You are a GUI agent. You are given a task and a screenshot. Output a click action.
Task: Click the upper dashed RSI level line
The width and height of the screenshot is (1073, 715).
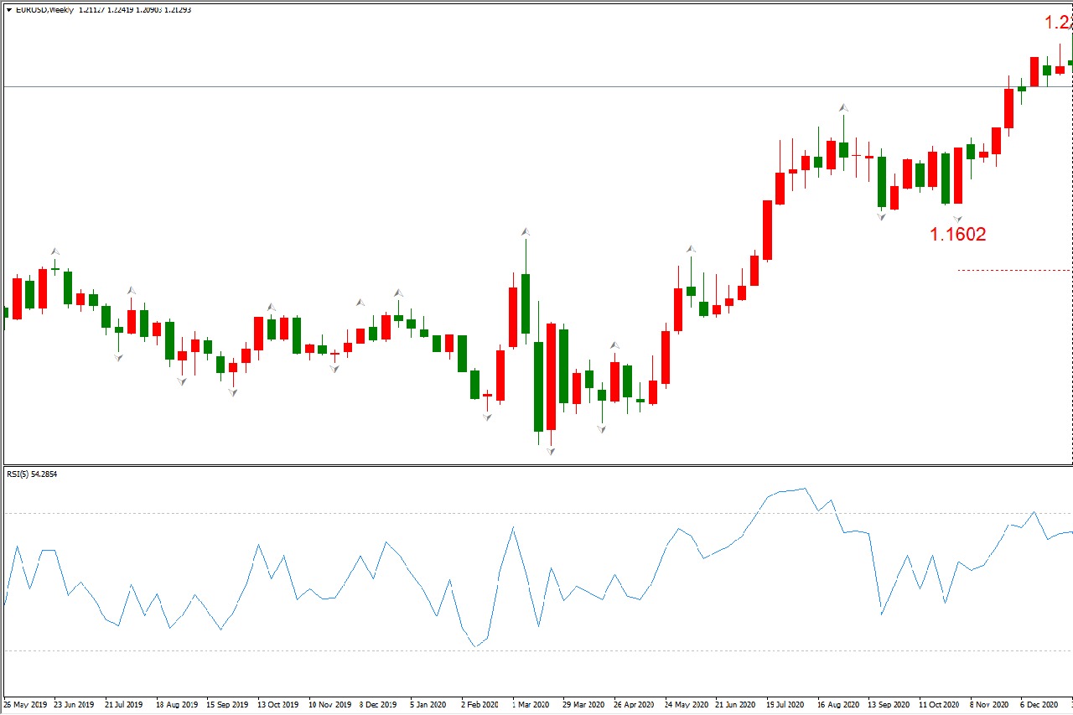(536, 513)
